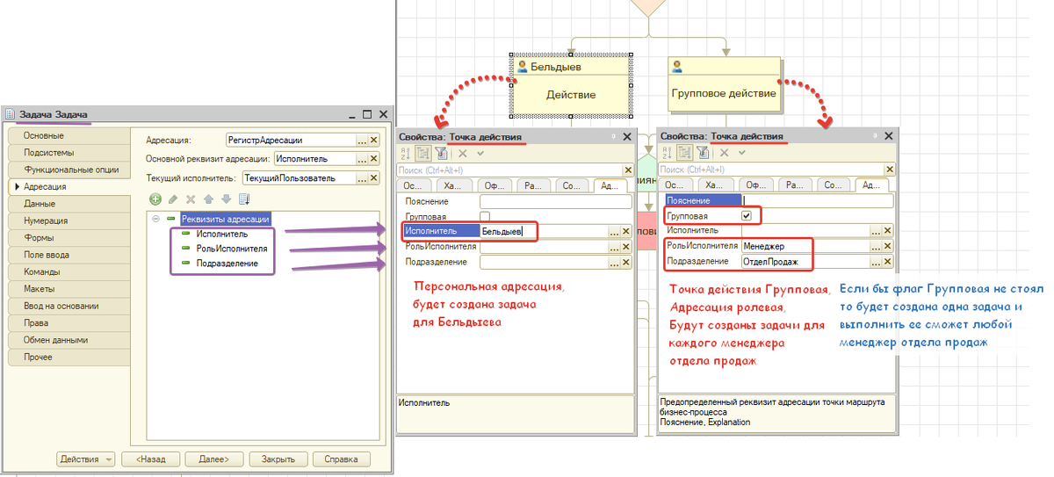1054x477 pixels.
Task: Select Исполнитель attribute in Реквизиты адресации tree
Action: coord(221,234)
